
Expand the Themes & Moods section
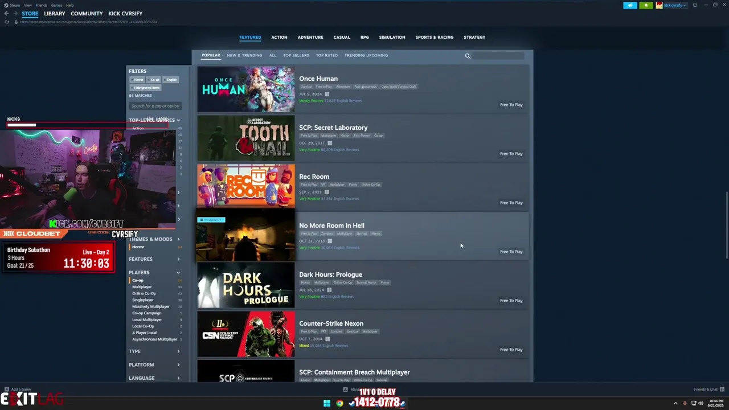(x=154, y=239)
